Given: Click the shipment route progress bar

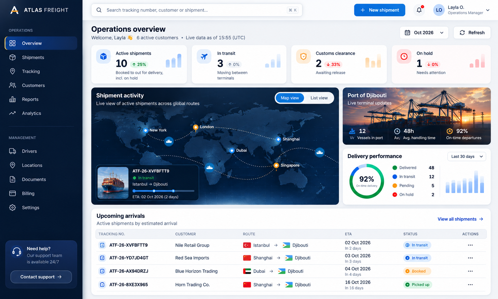Looking at the screenshot, I should click(x=163, y=191).
